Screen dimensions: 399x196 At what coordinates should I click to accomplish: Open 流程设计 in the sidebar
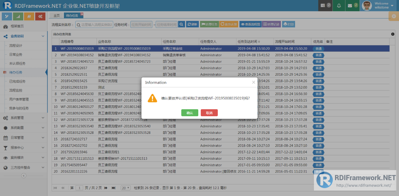[24, 46]
